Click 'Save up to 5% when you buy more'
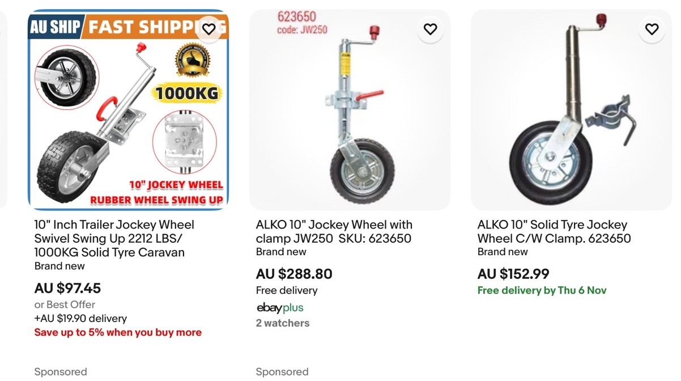This screenshot has height=381, width=681. [118, 332]
